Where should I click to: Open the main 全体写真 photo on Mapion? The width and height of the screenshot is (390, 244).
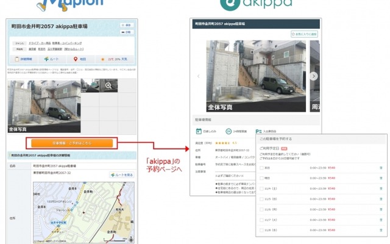[x=44, y=106]
